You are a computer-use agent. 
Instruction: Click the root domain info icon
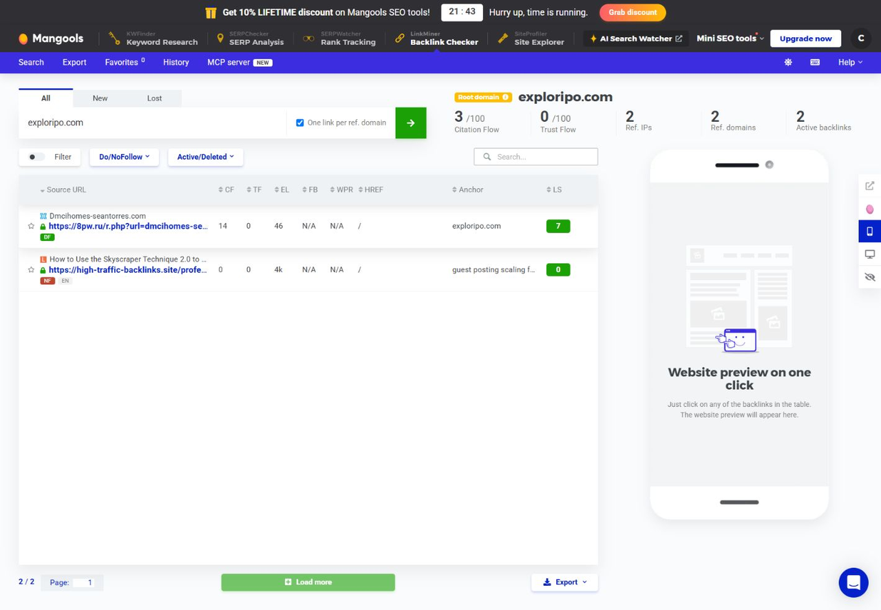506,97
